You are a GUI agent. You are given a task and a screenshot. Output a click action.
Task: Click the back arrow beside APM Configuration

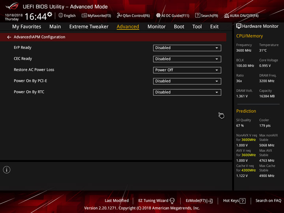tap(9, 37)
